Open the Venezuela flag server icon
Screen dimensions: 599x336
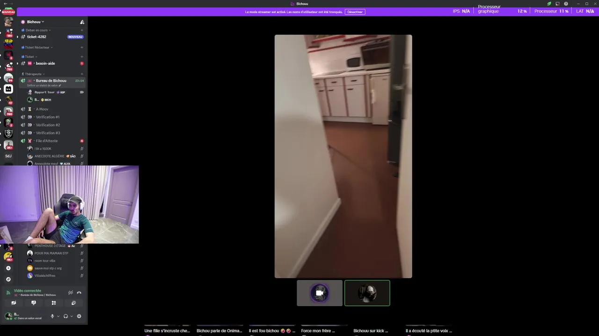click(8, 45)
